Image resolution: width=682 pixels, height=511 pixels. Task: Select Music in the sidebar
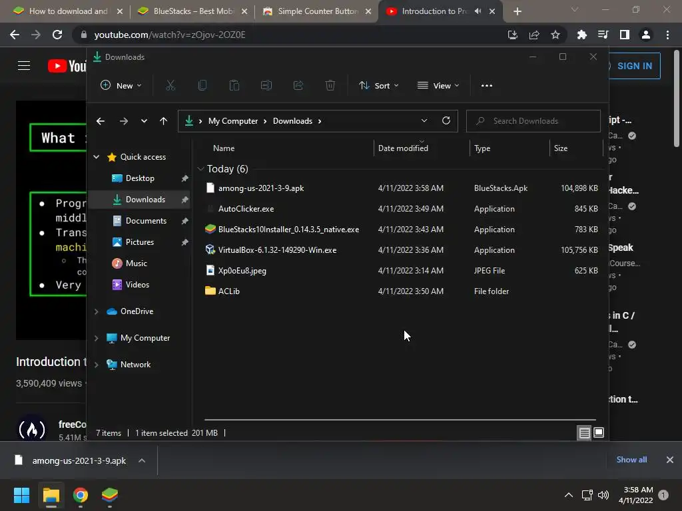tap(136, 263)
